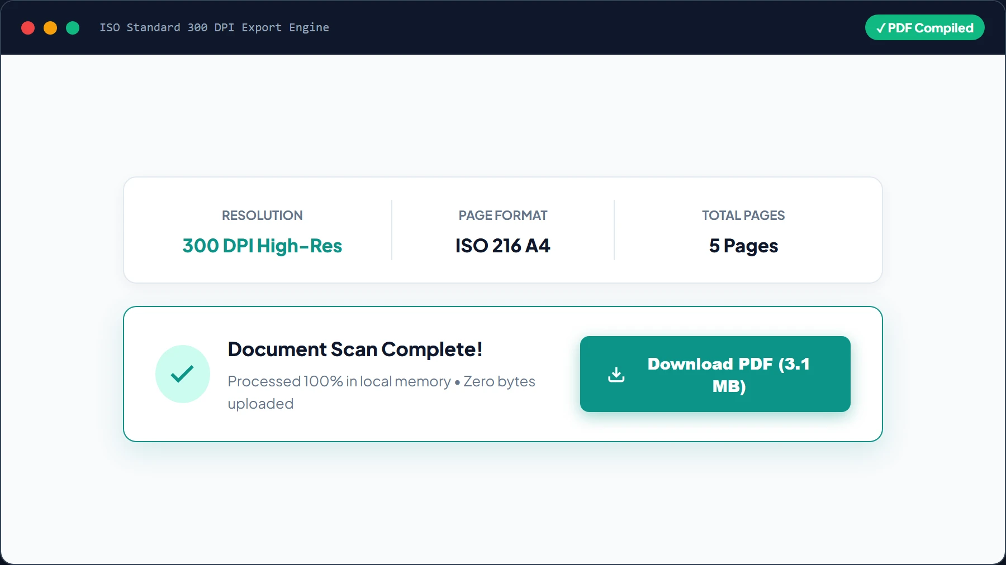This screenshot has width=1006, height=565.
Task: Click the PAGE FORMAT label
Action: tap(503, 216)
